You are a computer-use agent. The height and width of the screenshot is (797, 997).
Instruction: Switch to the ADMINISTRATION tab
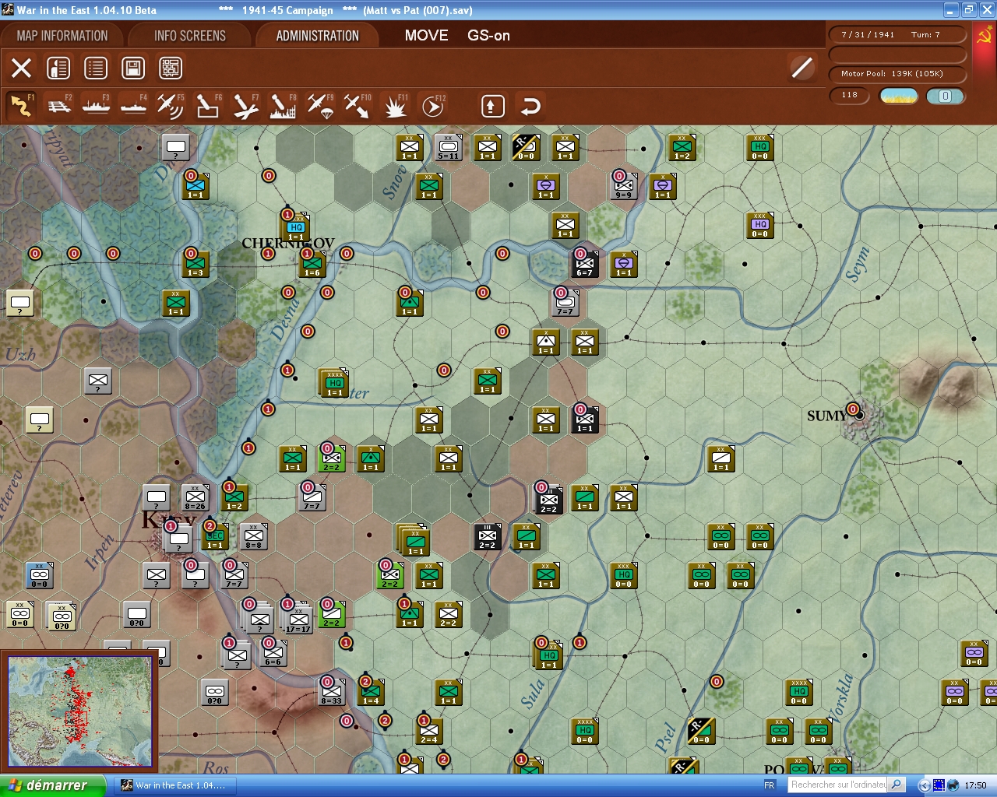coord(317,36)
